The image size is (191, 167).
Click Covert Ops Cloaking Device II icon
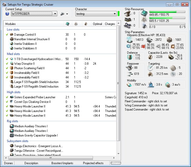click(x=11, y=102)
